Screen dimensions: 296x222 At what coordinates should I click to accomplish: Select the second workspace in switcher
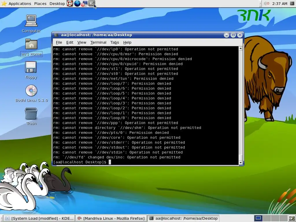tap(267, 218)
